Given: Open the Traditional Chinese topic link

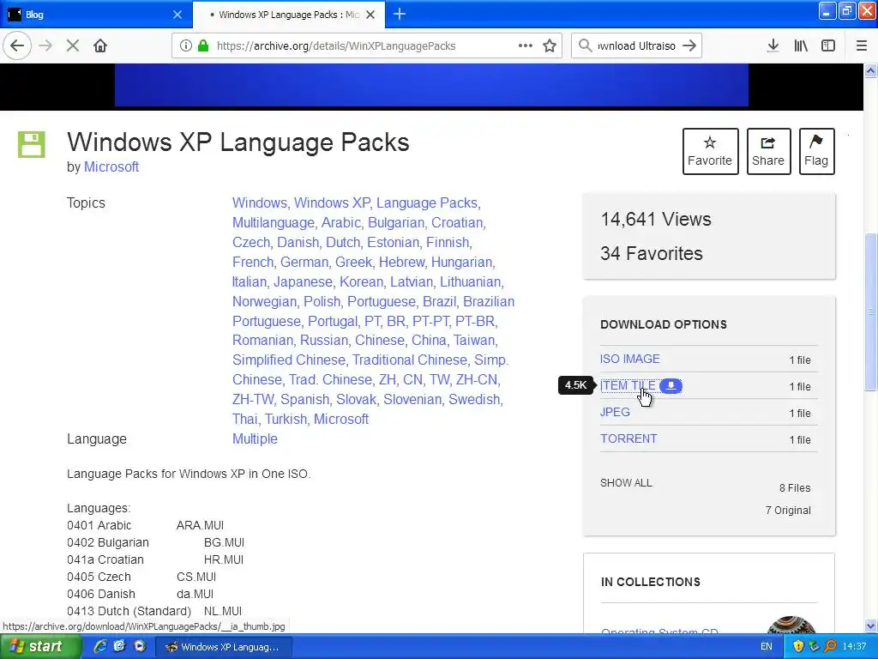Looking at the screenshot, I should (x=410, y=360).
